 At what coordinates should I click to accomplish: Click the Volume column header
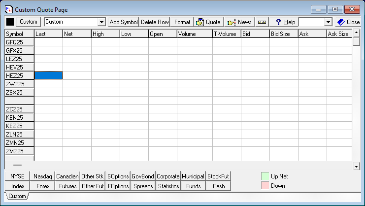[195, 34]
